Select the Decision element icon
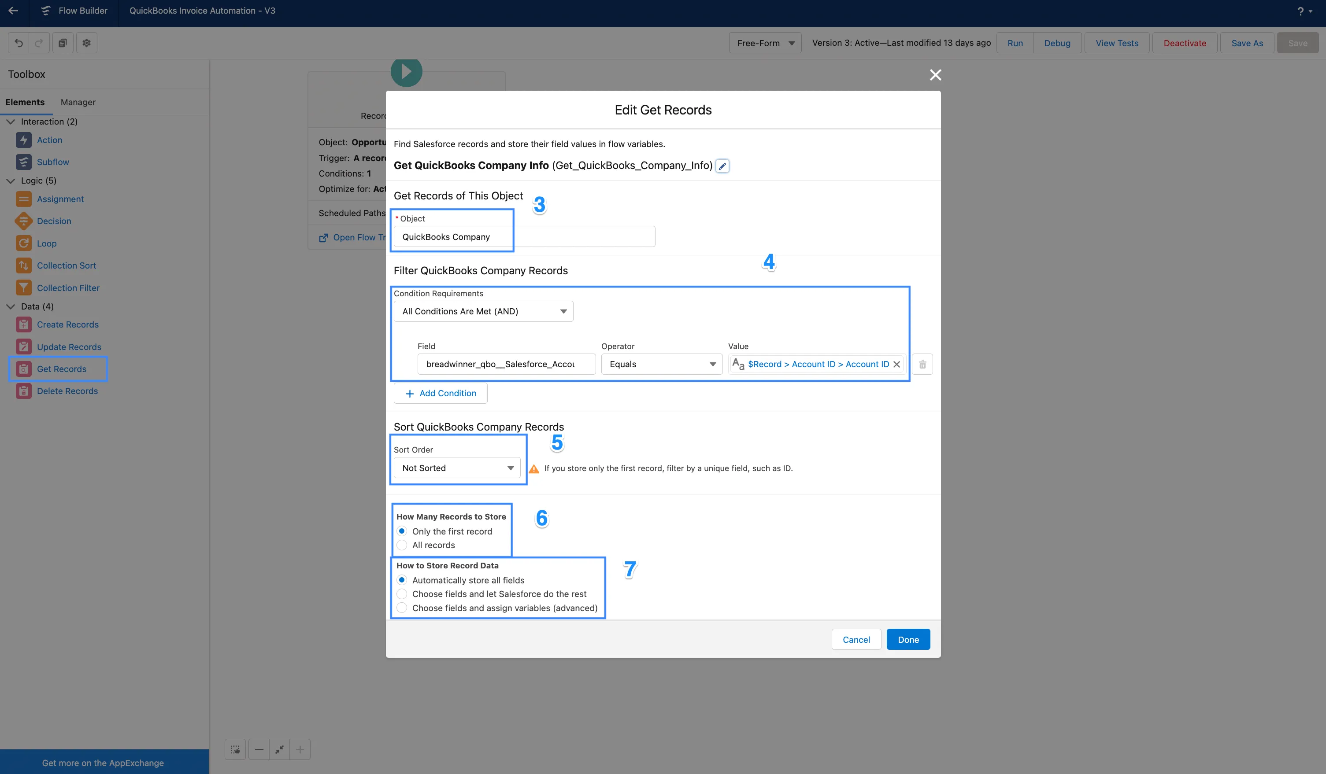 tap(23, 221)
